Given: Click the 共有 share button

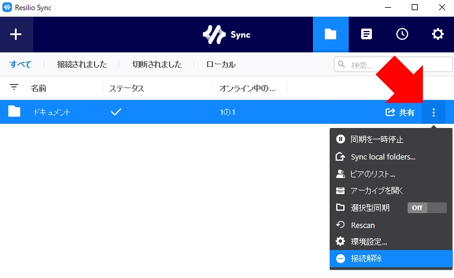Looking at the screenshot, I should [400, 113].
